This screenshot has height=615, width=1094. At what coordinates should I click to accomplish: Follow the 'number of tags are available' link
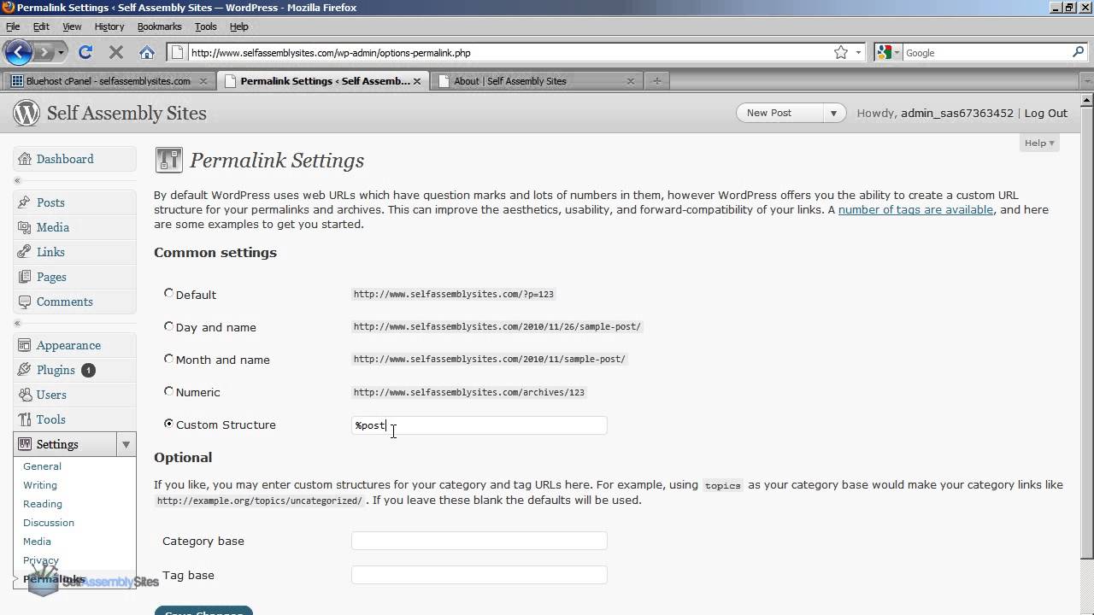click(915, 209)
